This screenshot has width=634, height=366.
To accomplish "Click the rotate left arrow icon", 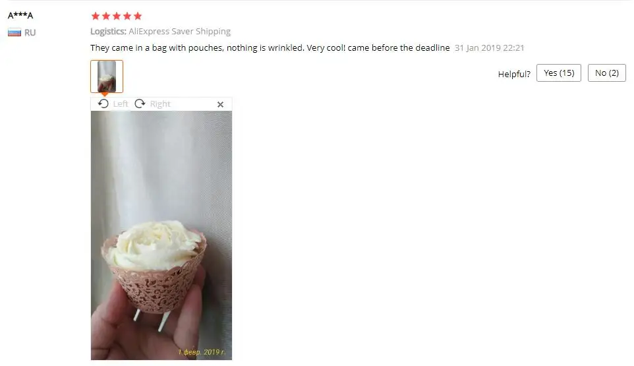I will 103,104.
